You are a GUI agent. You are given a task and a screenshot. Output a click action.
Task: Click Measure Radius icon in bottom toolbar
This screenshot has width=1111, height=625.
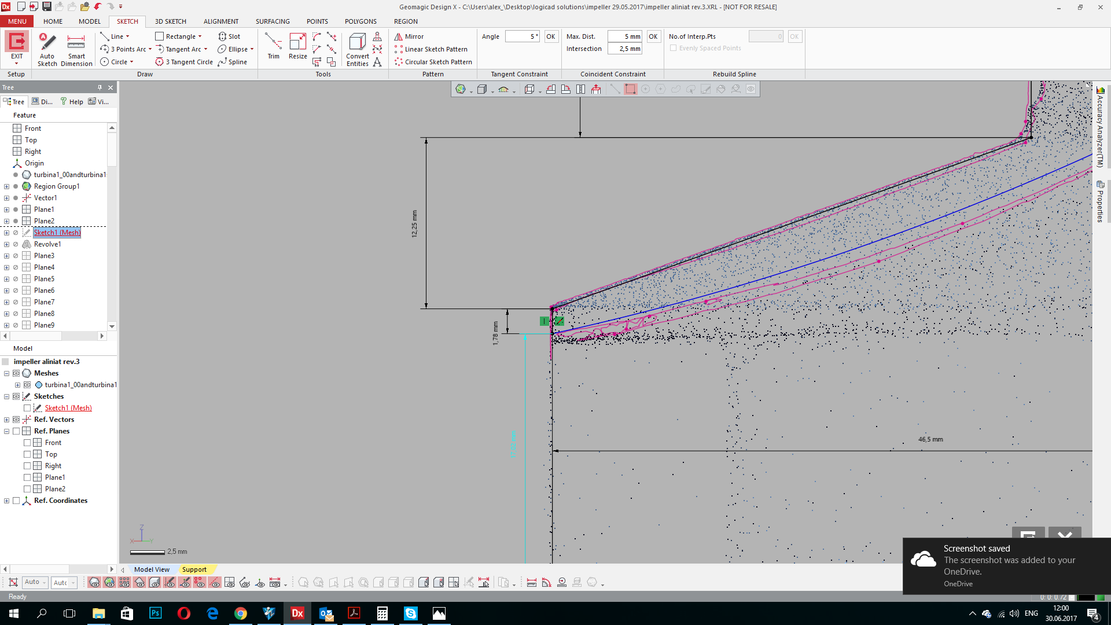point(562,583)
